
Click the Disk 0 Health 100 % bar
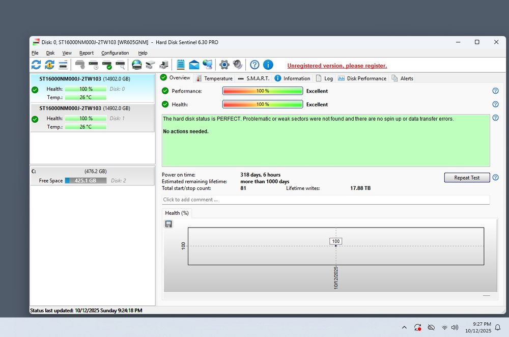(86, 89)
